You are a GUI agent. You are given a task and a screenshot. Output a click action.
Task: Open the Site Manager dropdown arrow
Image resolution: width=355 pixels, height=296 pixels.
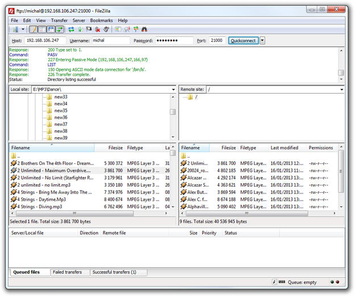coord(23,29)
